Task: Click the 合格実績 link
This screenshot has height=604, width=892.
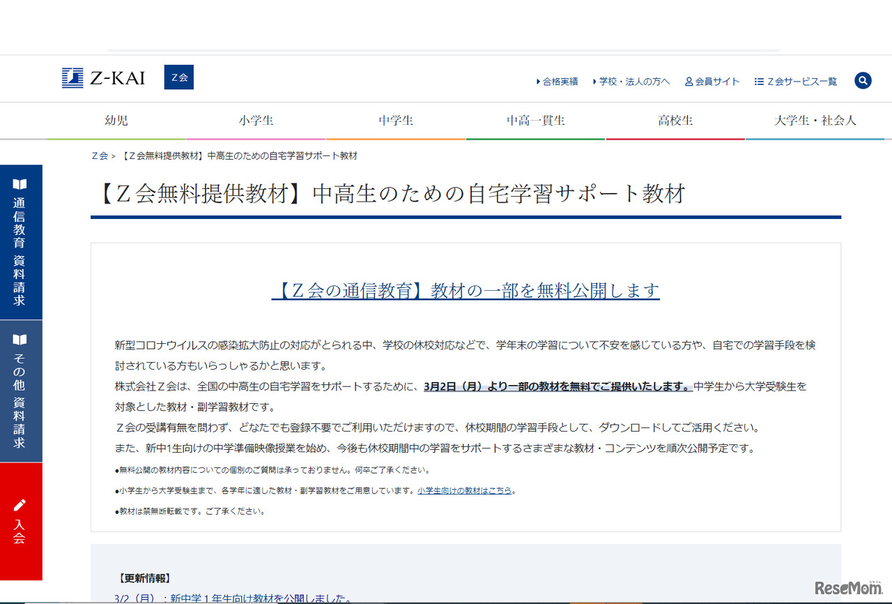Action: click(x=556, y=81)
